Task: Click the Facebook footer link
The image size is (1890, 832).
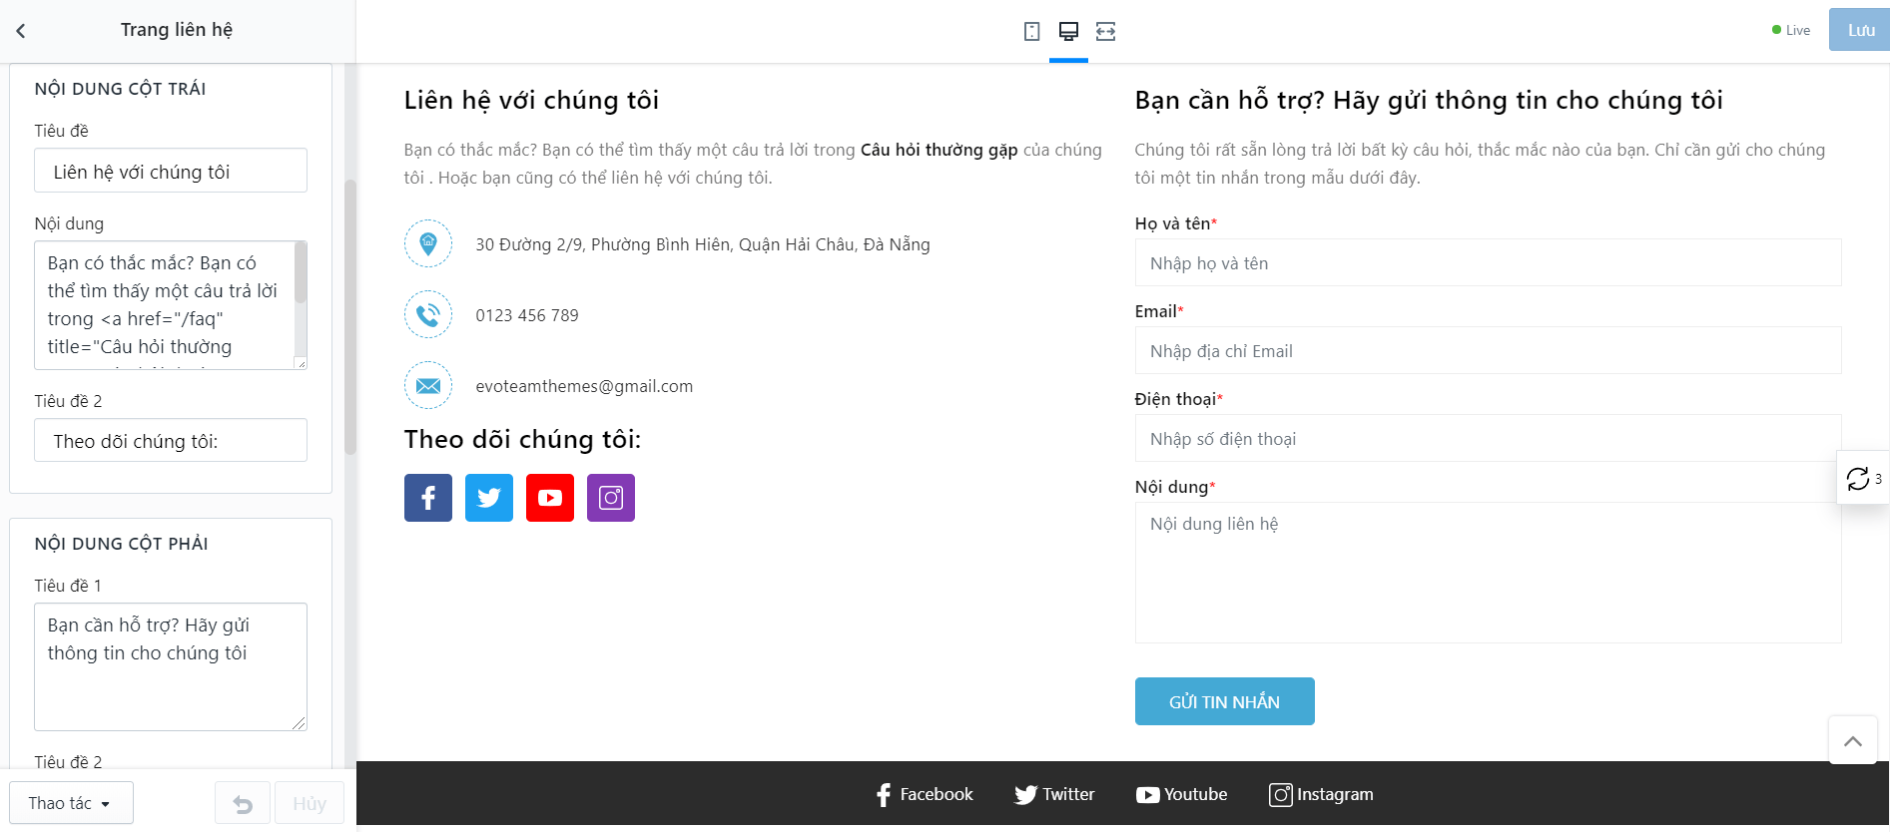Action: (925, 795)
